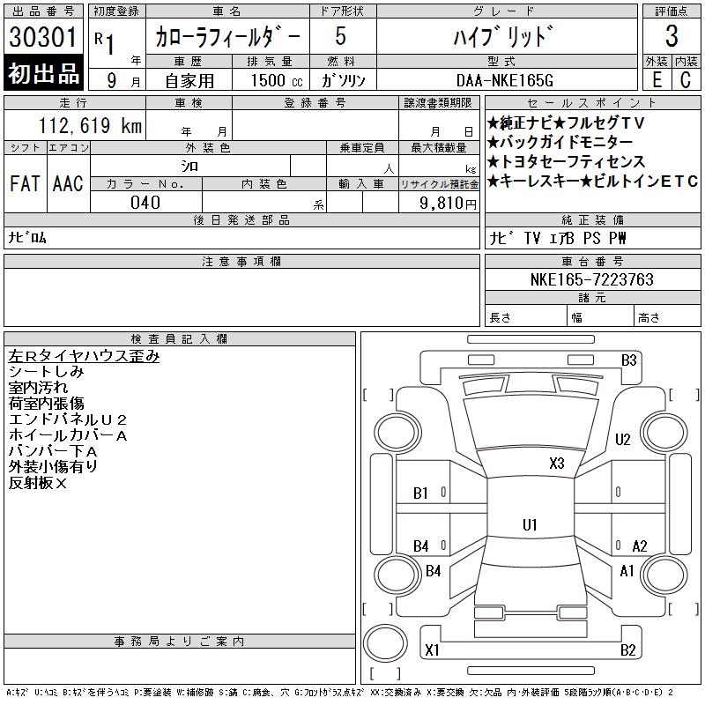Select the X1 mark on rear bumper

point(432,650)
